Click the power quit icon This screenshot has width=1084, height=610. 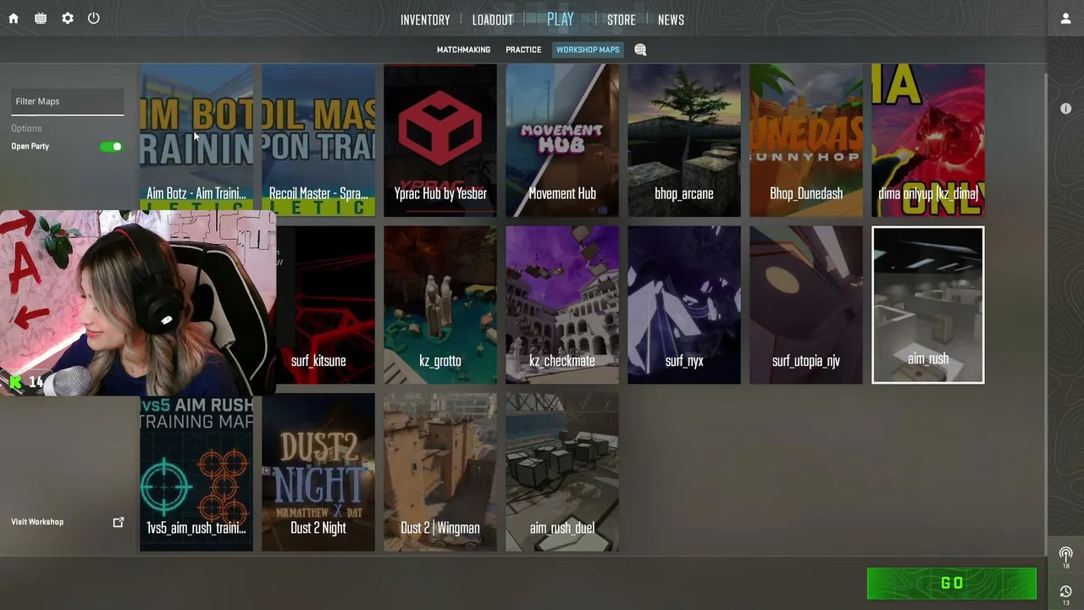pos(94,18)
